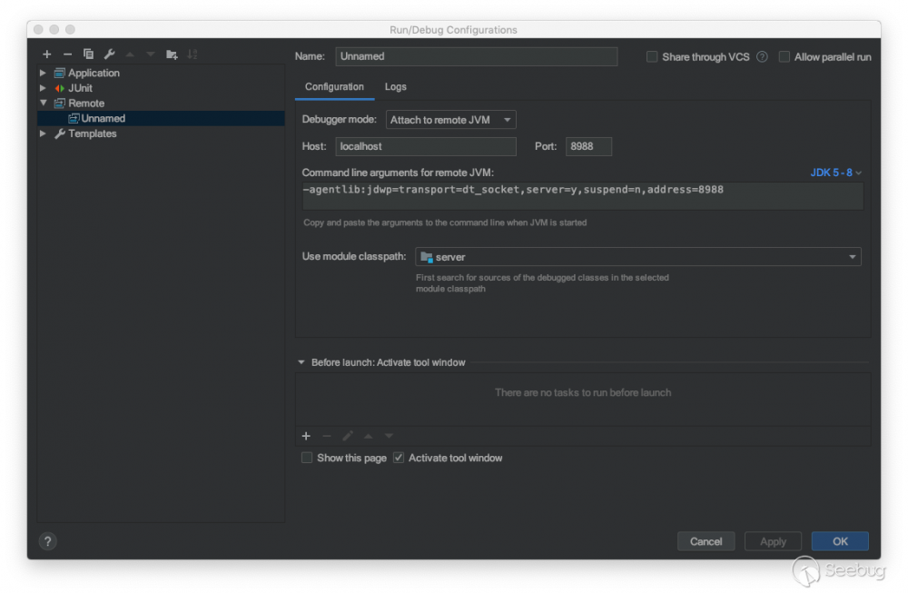The height and width of the screenshot is (593, 908).
Task: Sort configurations alphabetically
Action: point(192,54)
